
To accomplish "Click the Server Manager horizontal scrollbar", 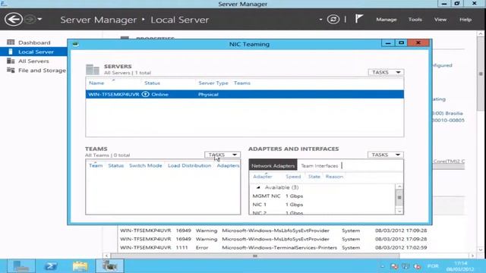I will [255, 256].
